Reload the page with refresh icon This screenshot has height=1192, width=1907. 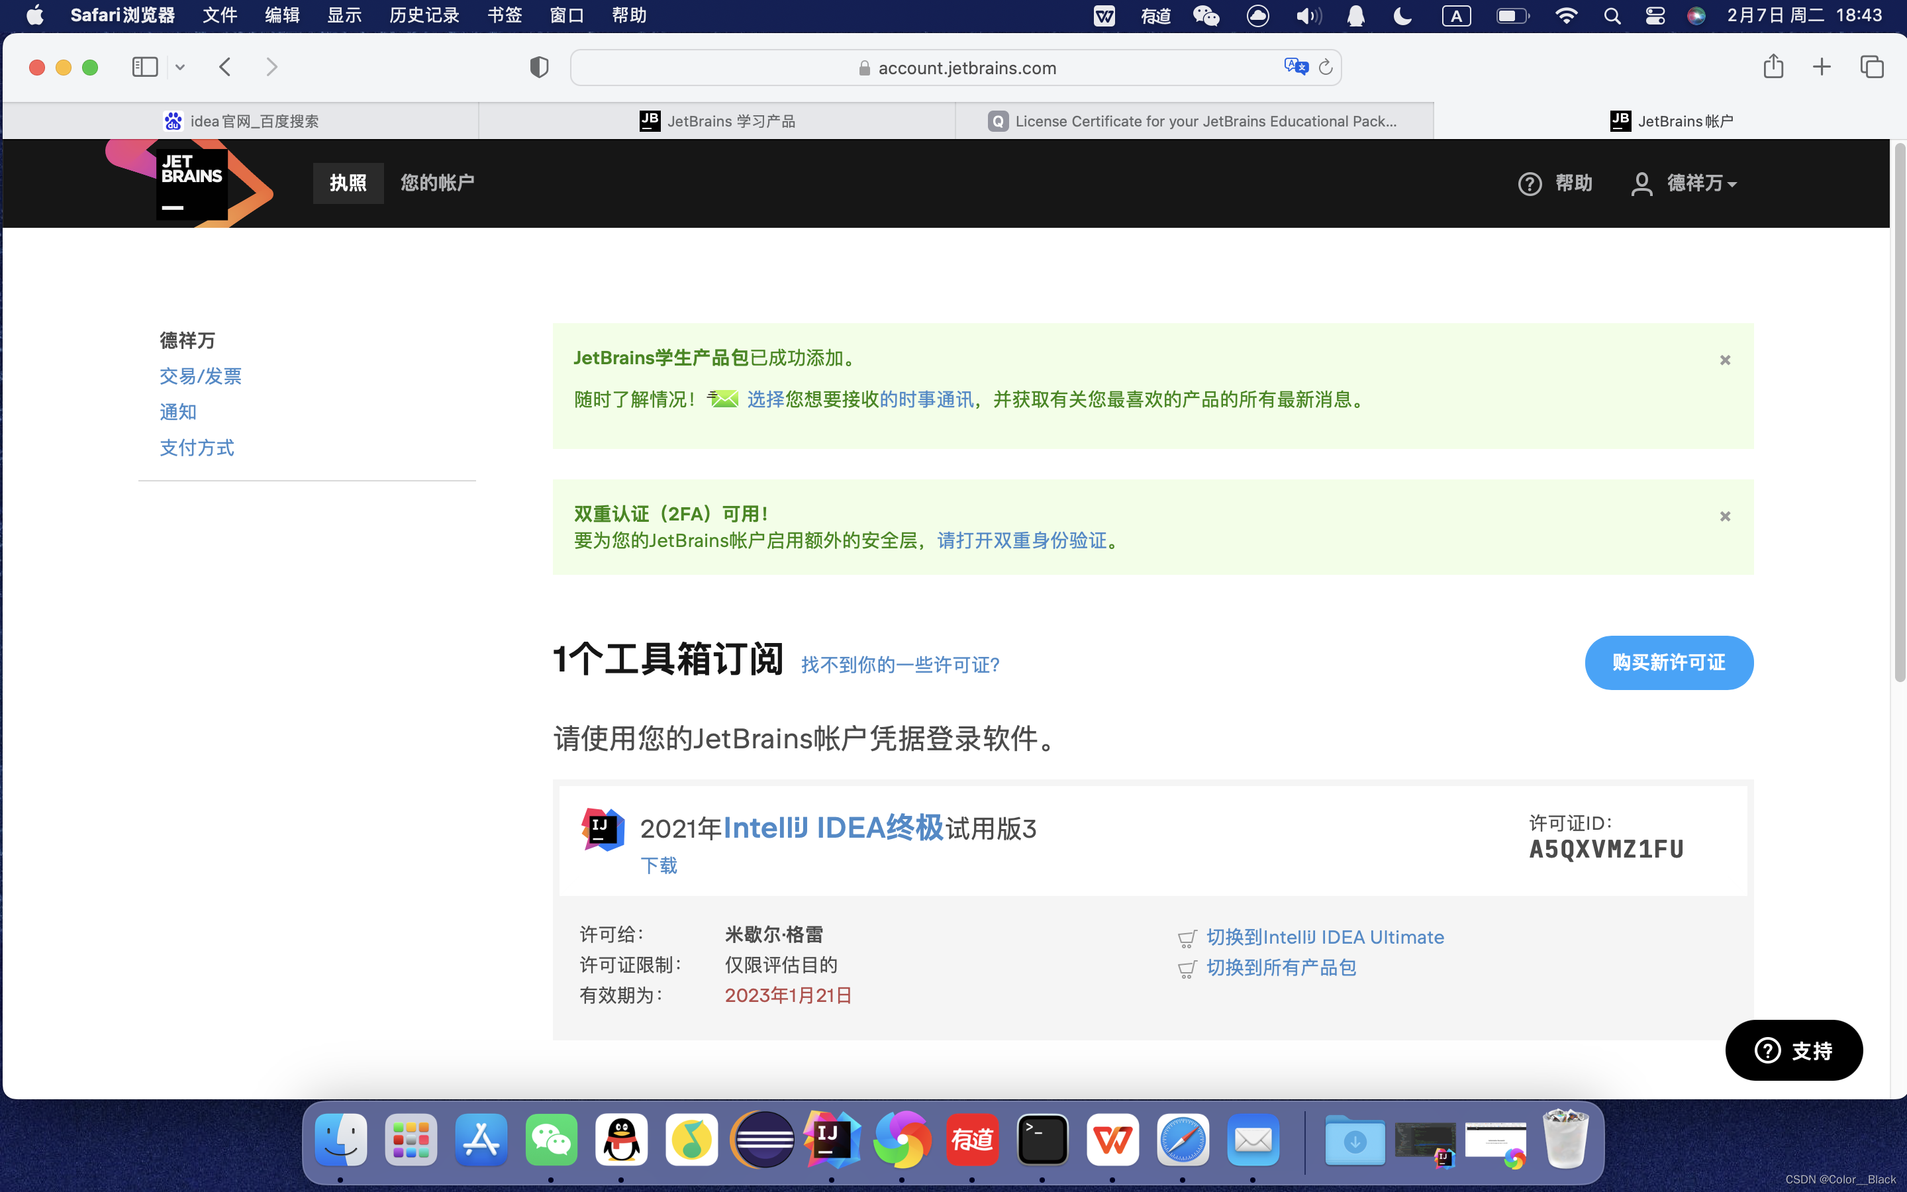click(1326, 68)
